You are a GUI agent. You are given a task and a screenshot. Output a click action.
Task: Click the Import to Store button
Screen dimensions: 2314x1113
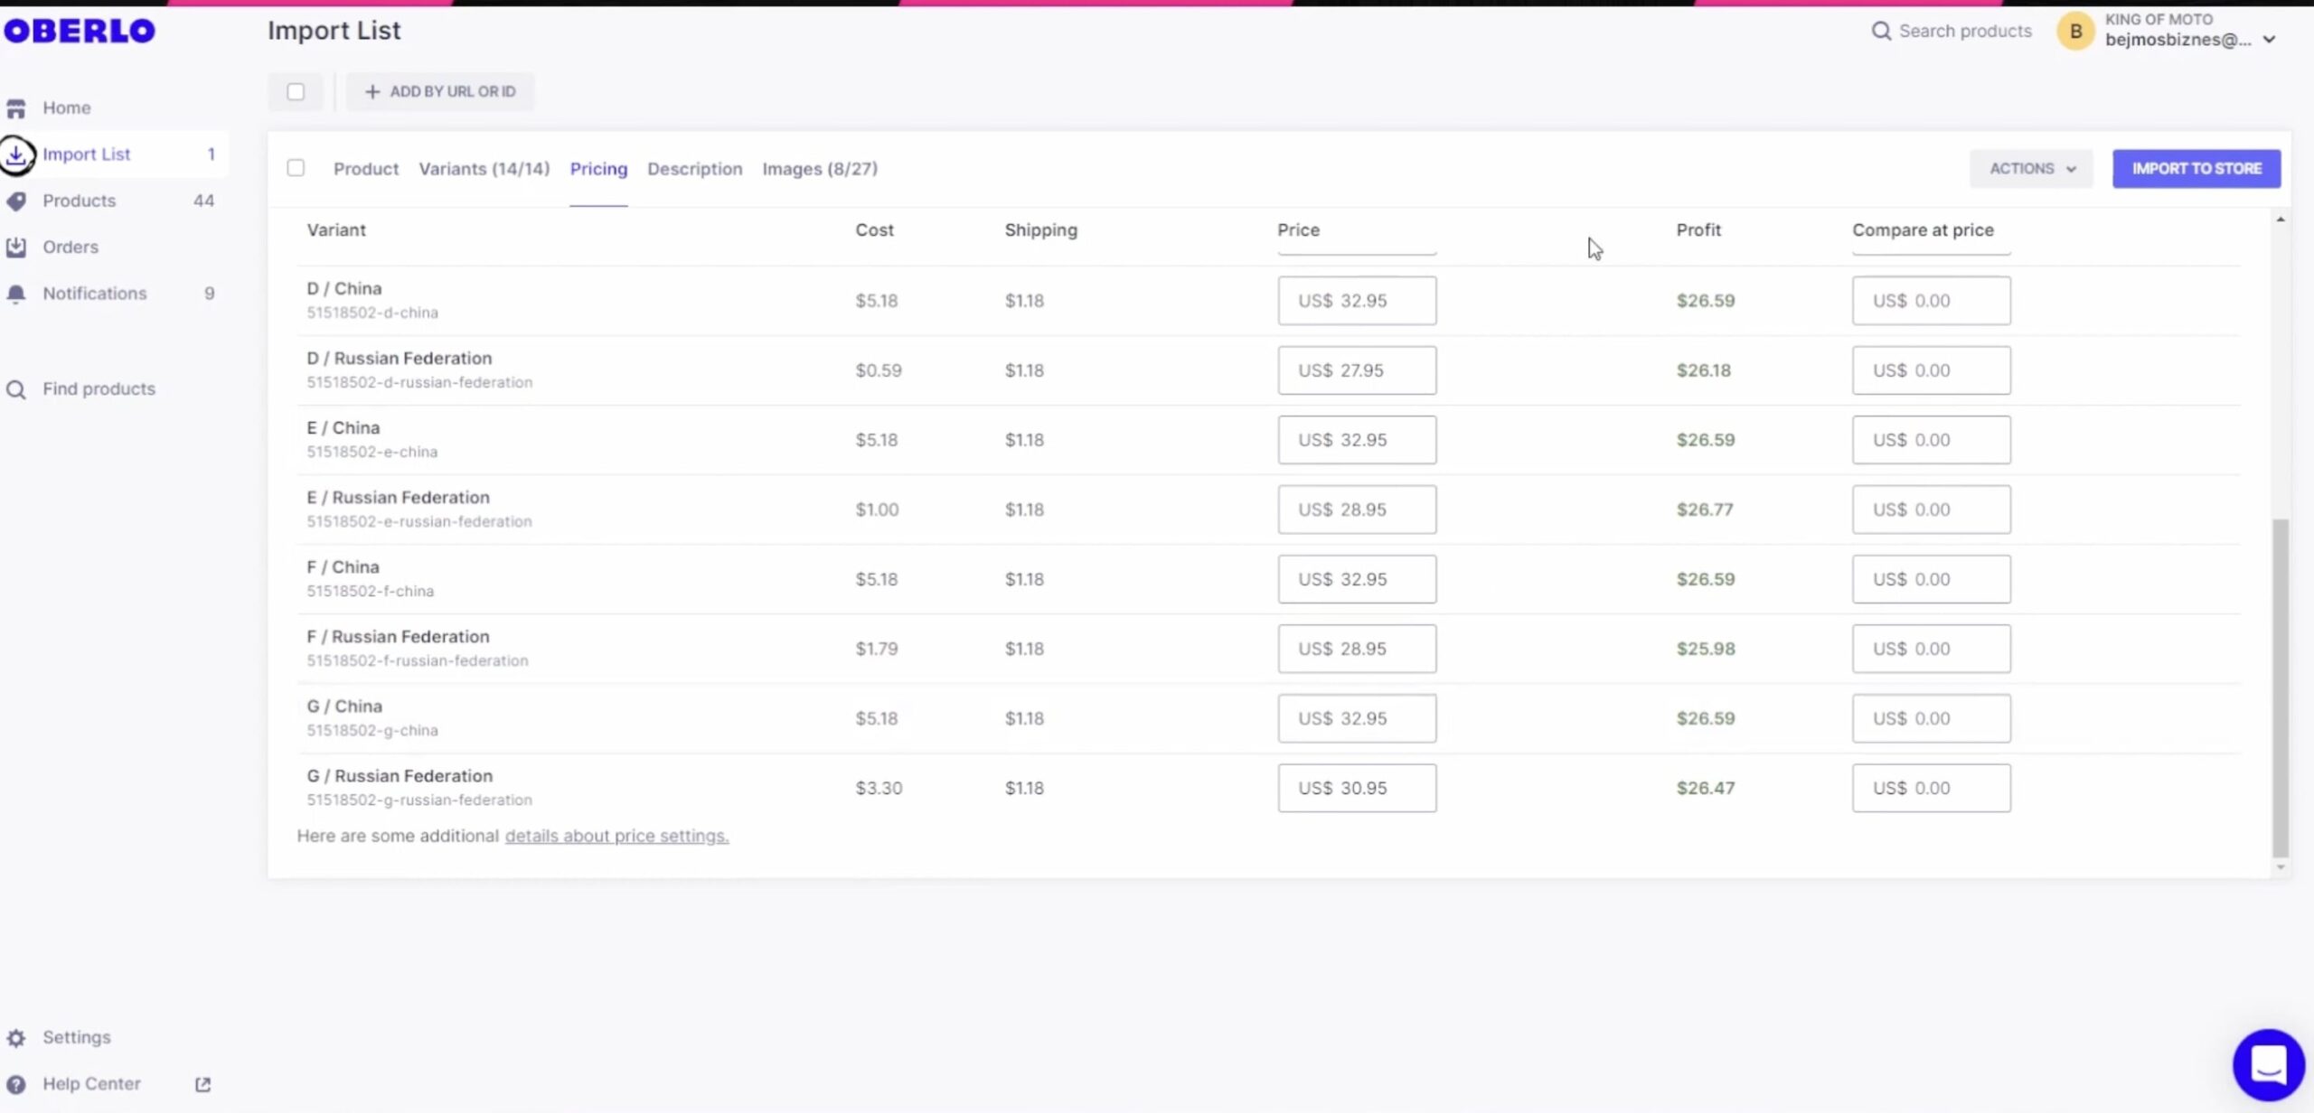pyautogui.click(x=2196, y=169)
